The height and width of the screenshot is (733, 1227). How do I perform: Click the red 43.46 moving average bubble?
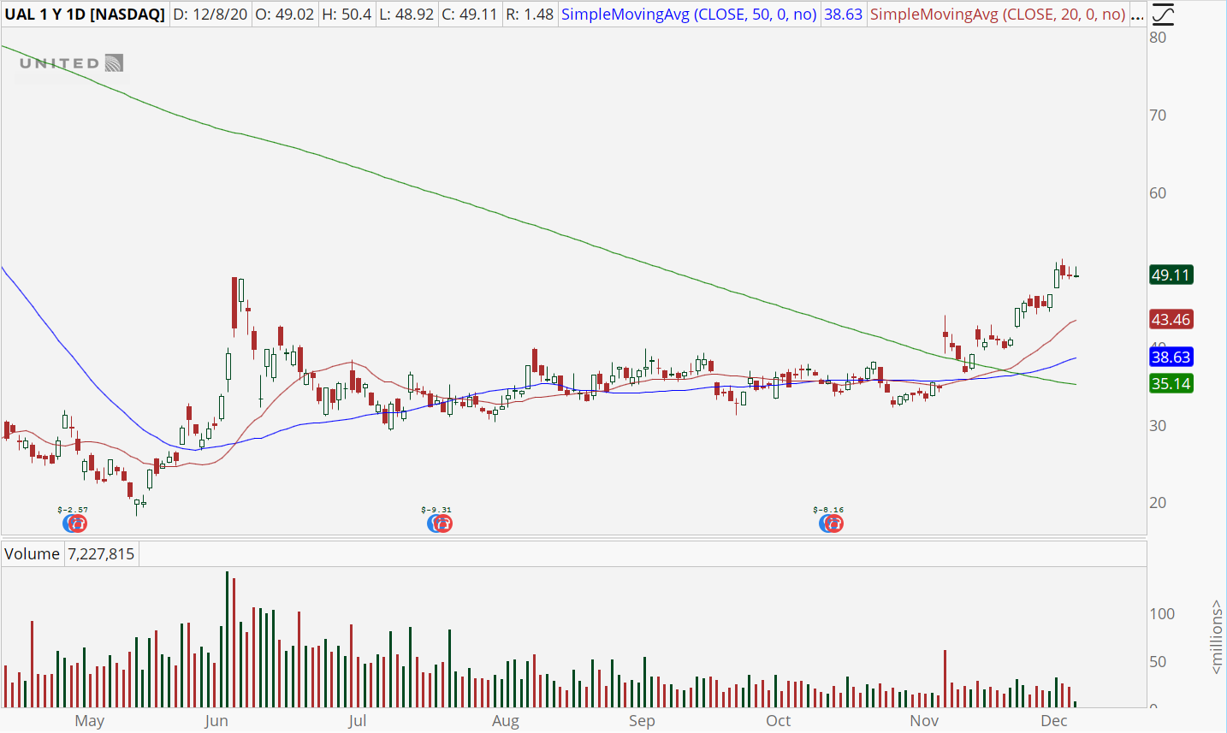point(1171,320)
